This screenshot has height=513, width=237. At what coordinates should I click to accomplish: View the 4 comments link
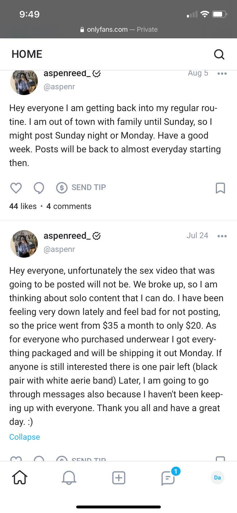click(x=69, y=206)
